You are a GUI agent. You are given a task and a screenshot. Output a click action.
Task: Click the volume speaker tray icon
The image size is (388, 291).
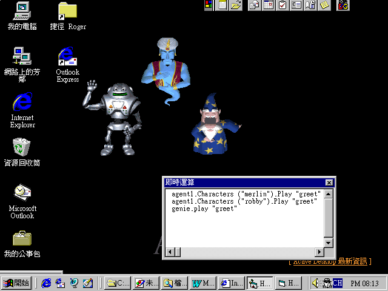[x=315, y=283]
